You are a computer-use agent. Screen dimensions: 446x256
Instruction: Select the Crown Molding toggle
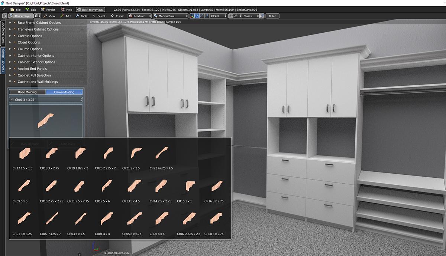pyautogui.click(x=64, y=92)
